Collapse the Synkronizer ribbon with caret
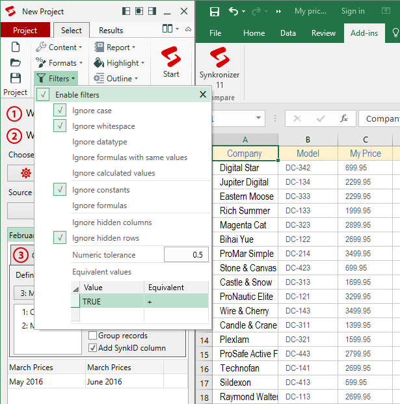The width and height of the screenshot is (400, 404). coord(188,29)
